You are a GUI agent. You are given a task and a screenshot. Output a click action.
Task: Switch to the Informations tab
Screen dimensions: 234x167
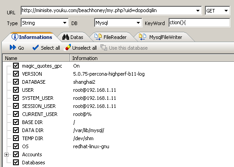pyautogui.click(x=32, y=37)
